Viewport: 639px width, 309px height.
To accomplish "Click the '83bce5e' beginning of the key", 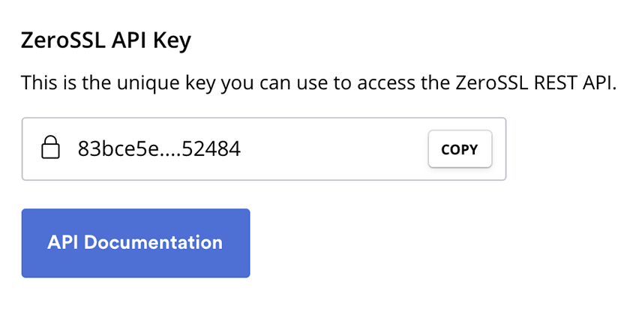I will pos(121,149).
